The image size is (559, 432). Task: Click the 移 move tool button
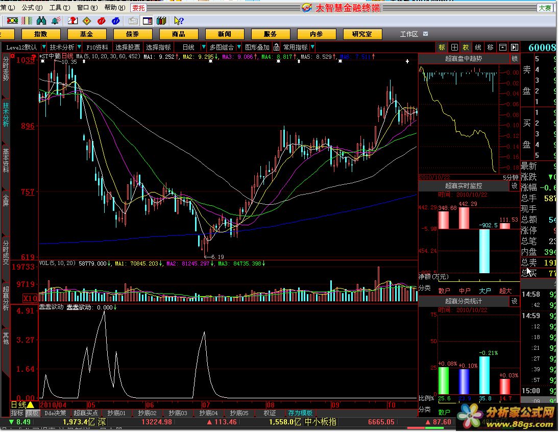coord(490,47)
